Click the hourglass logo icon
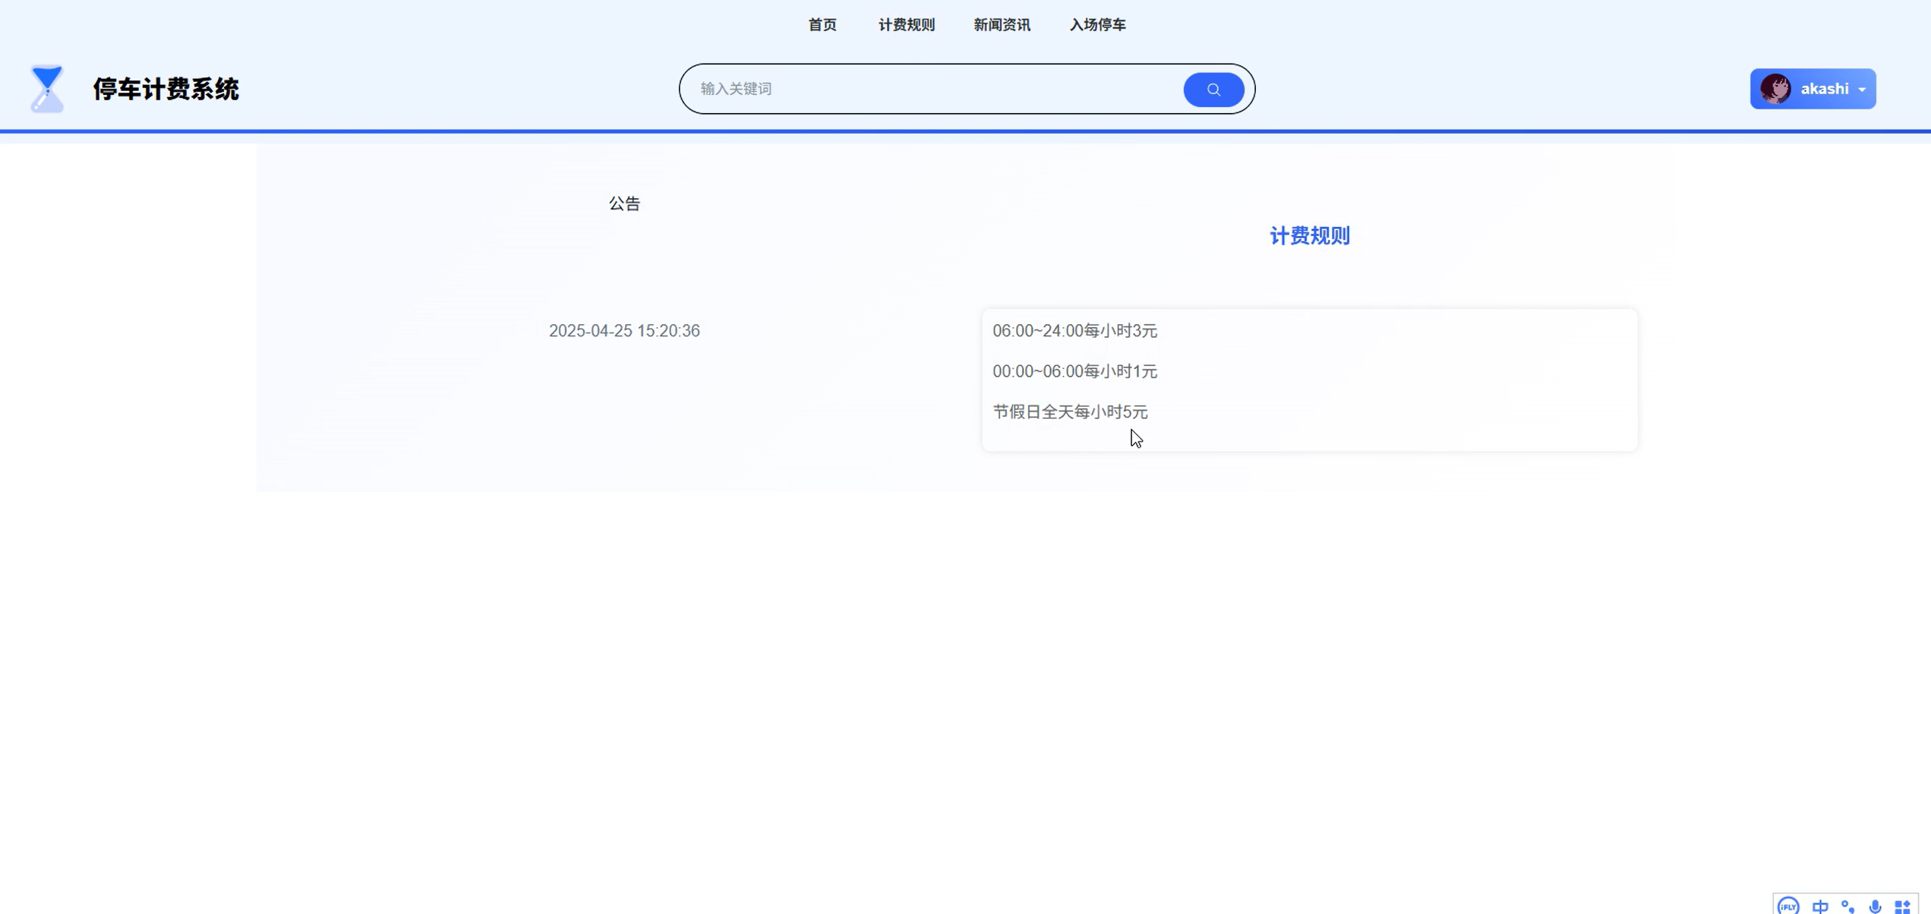 [x=47, y=89]
